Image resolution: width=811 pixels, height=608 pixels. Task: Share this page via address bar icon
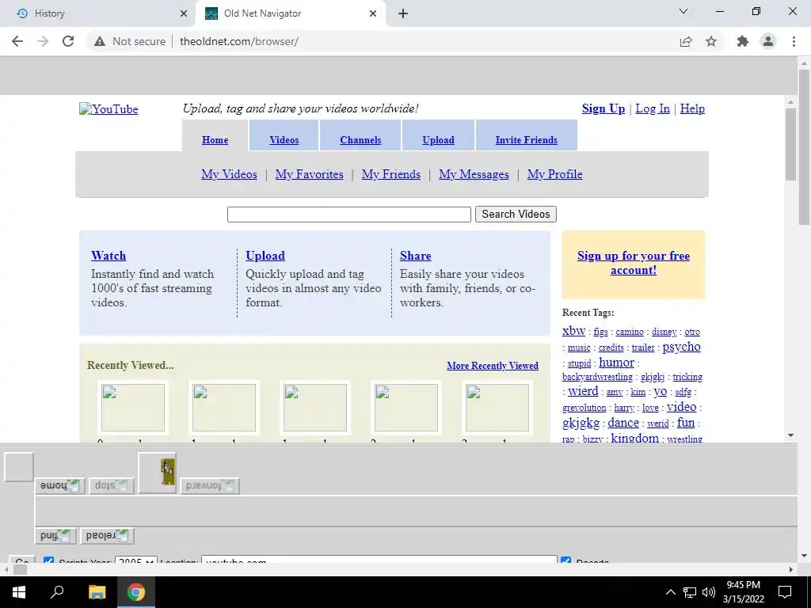click(x=686, y=41)
